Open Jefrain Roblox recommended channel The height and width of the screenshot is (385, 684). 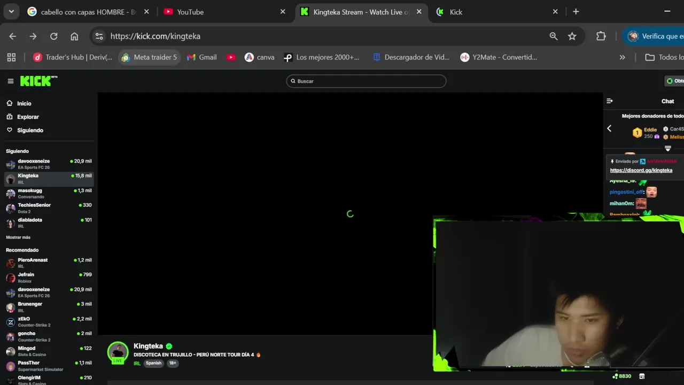pyautogui.click(x=49, y=278)
